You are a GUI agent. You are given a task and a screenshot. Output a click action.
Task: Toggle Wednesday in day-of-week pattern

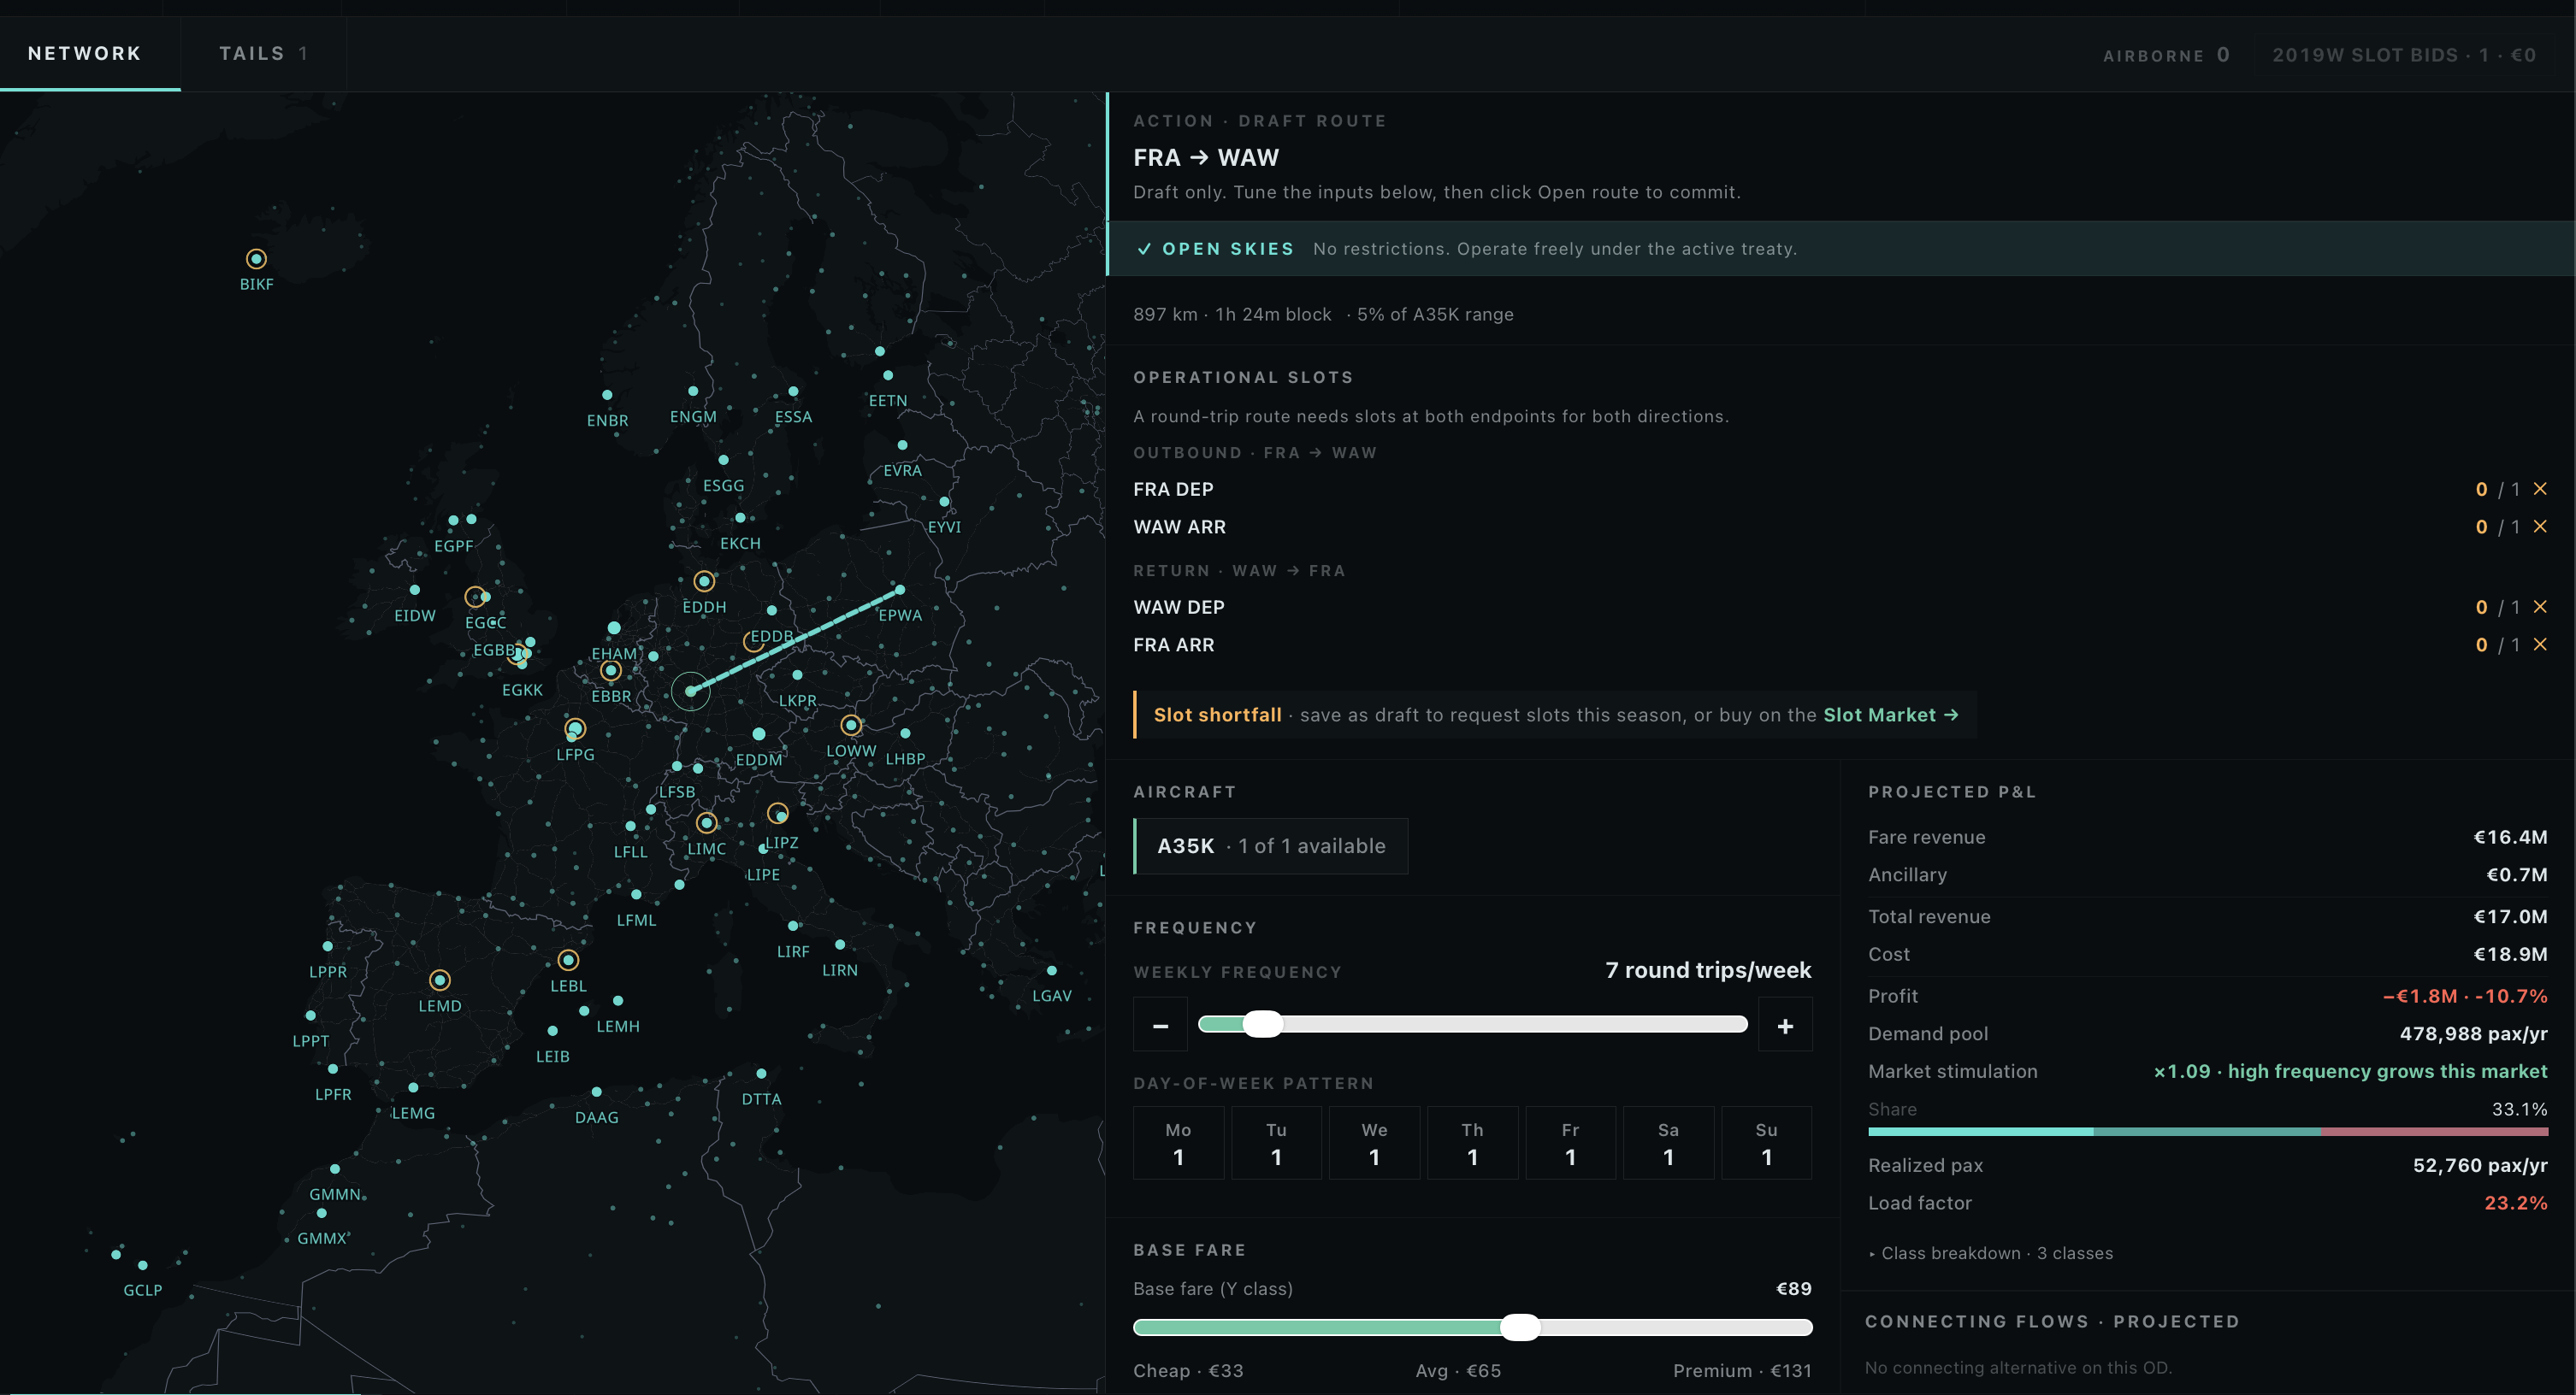[1374, 1143]
